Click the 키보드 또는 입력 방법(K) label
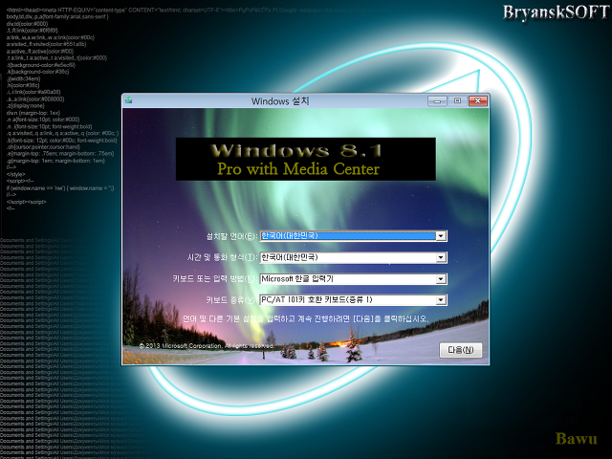 point(215,278)
